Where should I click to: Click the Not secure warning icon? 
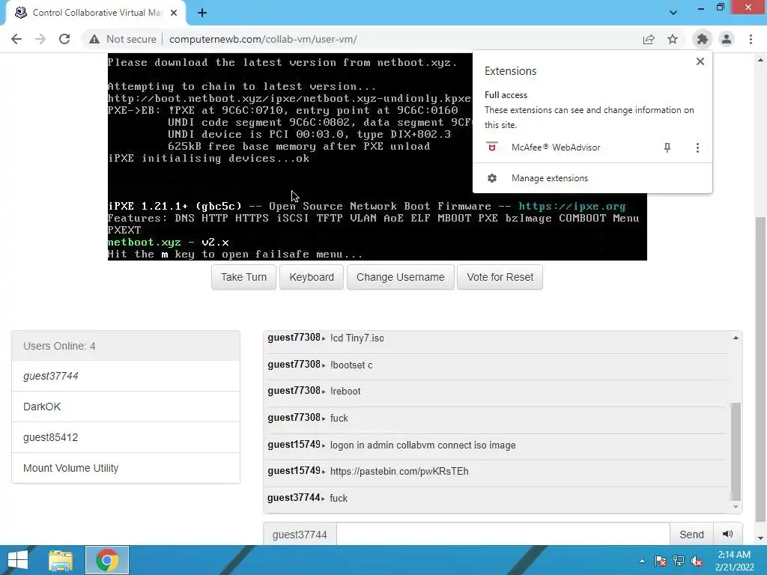point(94,39)
